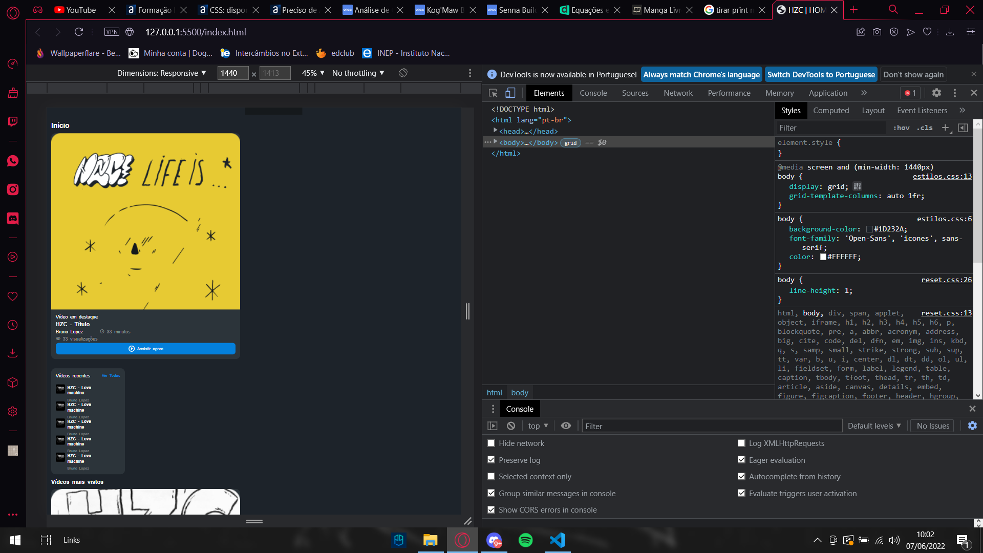
Task: Click new style rule plus icon
Action: pyautogui.click(x=945, y=127)
